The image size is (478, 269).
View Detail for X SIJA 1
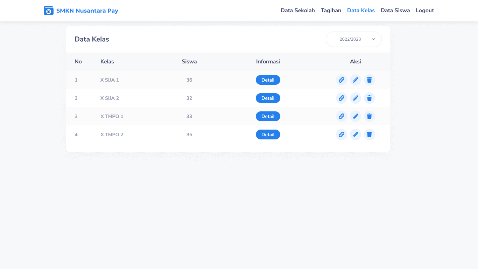(x=268, y=80)
